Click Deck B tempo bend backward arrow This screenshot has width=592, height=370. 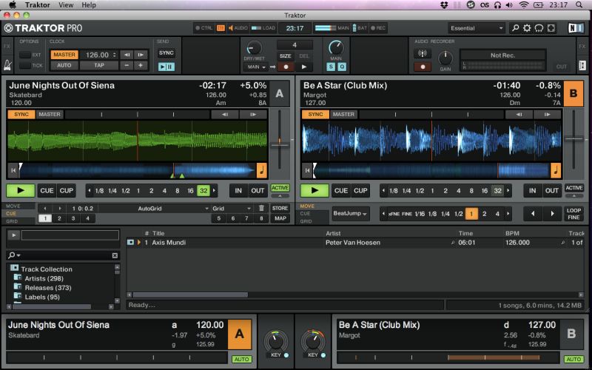(519, 115)
